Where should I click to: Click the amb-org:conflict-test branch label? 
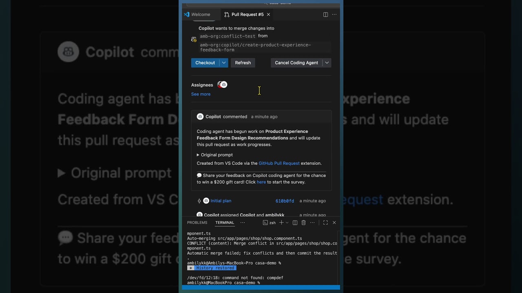coord(228,36)
